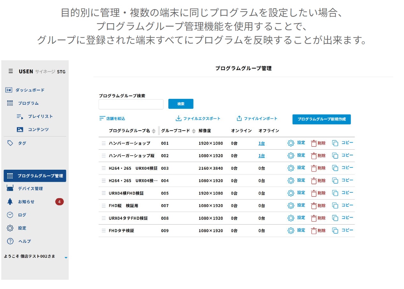Open 設定 for ハンバーガーショップ row 001

tap(296, 143)
